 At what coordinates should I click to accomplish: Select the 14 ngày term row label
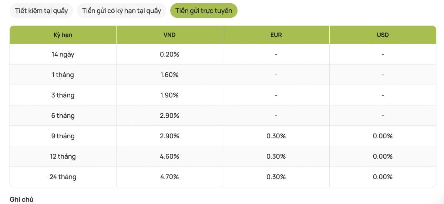coord(63,54)
